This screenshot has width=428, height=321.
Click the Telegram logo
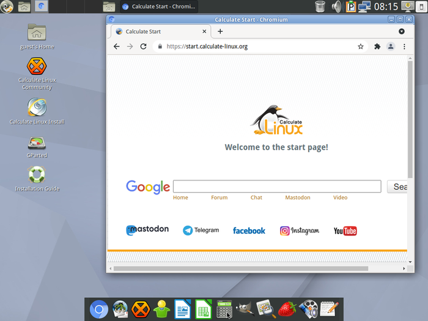tap(201, 231)
